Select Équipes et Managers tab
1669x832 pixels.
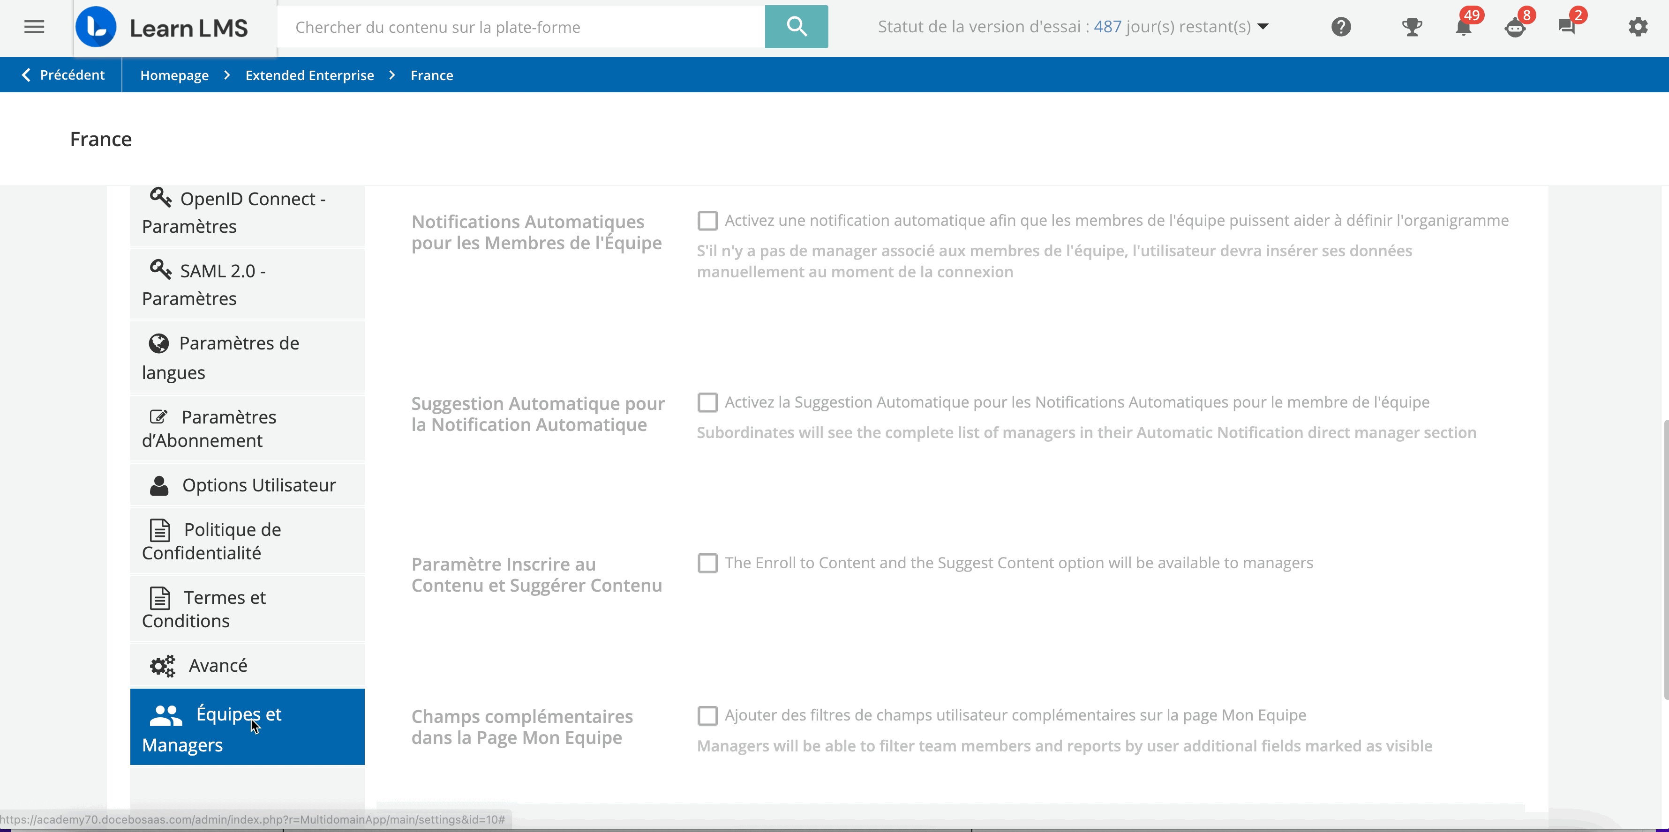[248, 727]
